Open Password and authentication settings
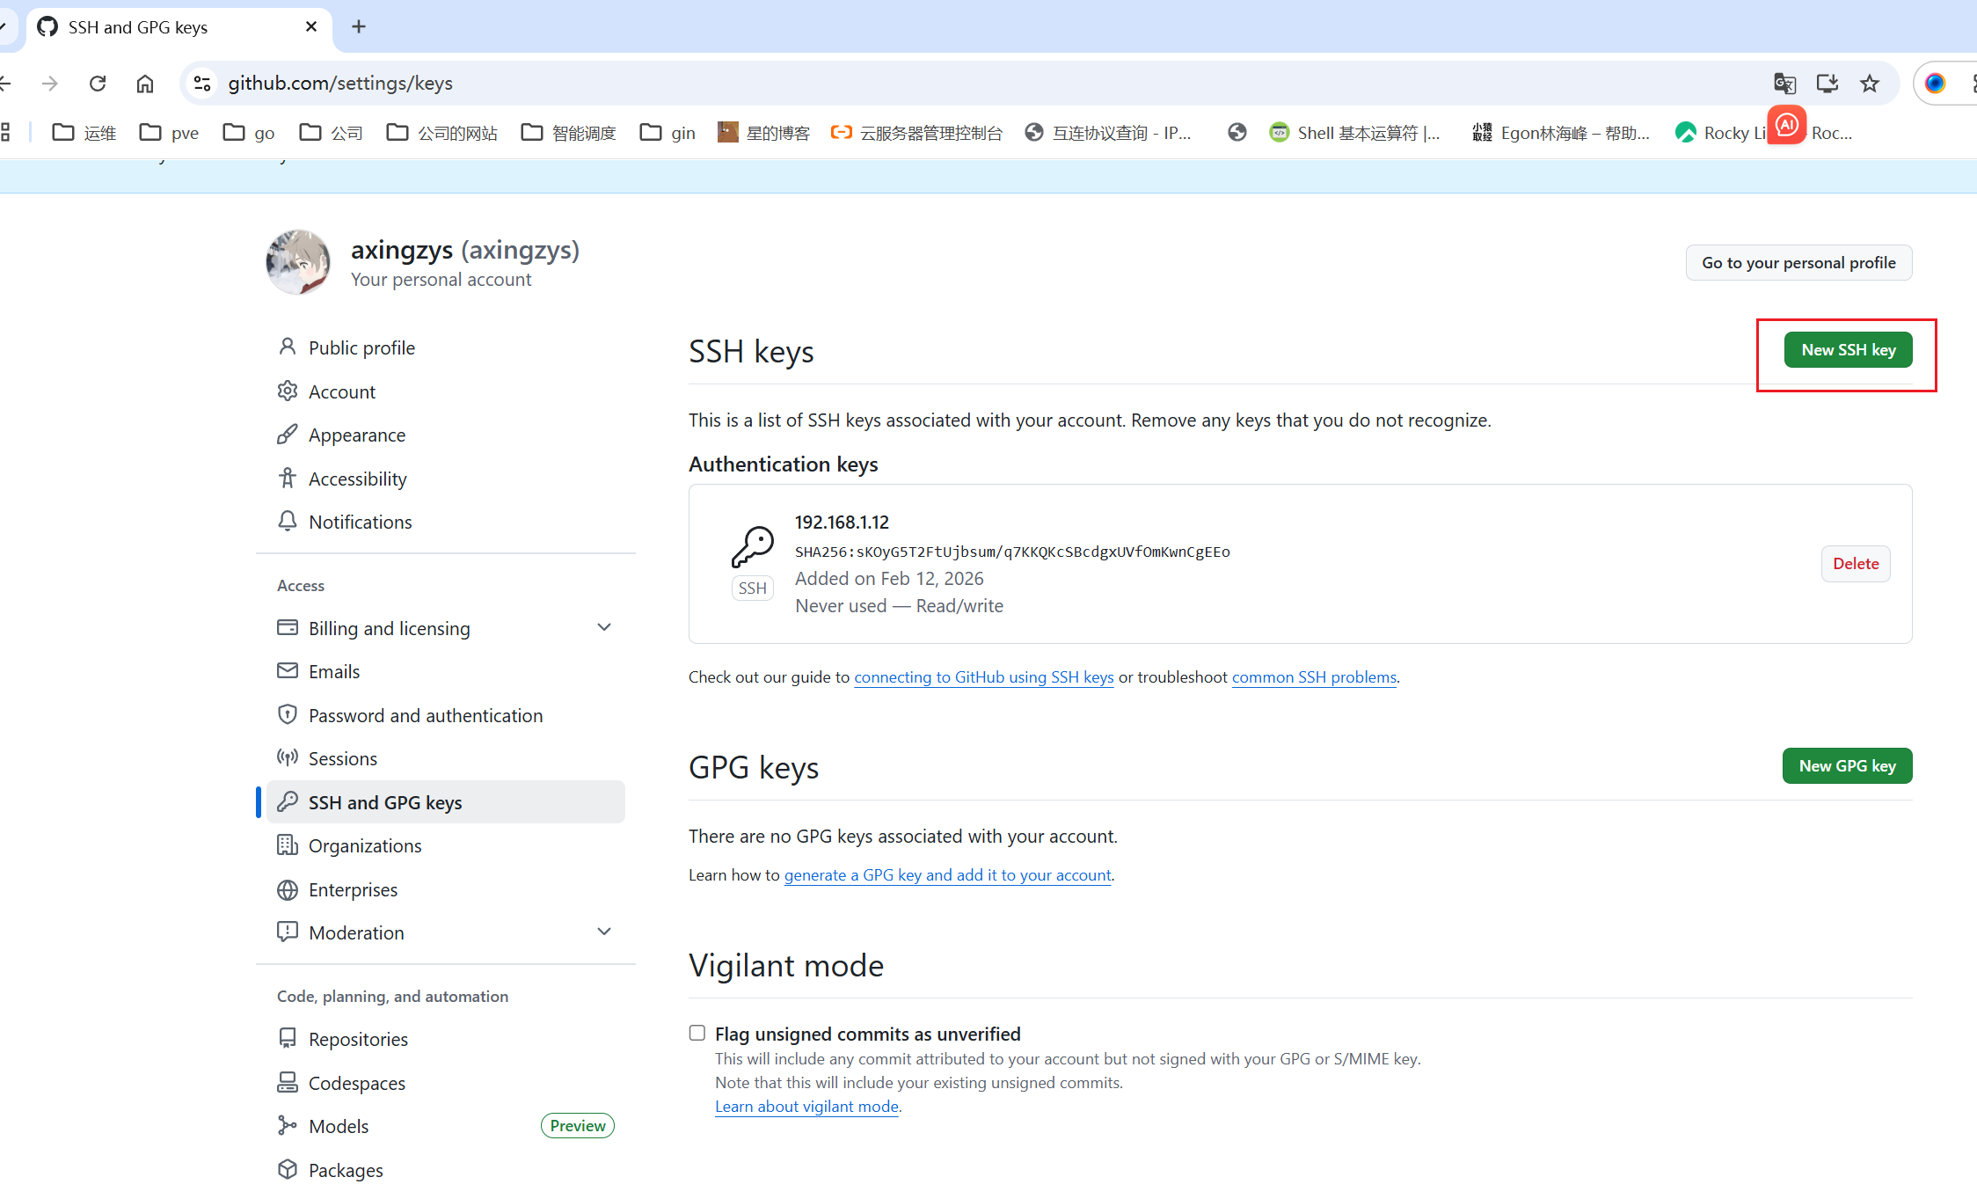This screenshot has width=1977, height=1199. 426,715
